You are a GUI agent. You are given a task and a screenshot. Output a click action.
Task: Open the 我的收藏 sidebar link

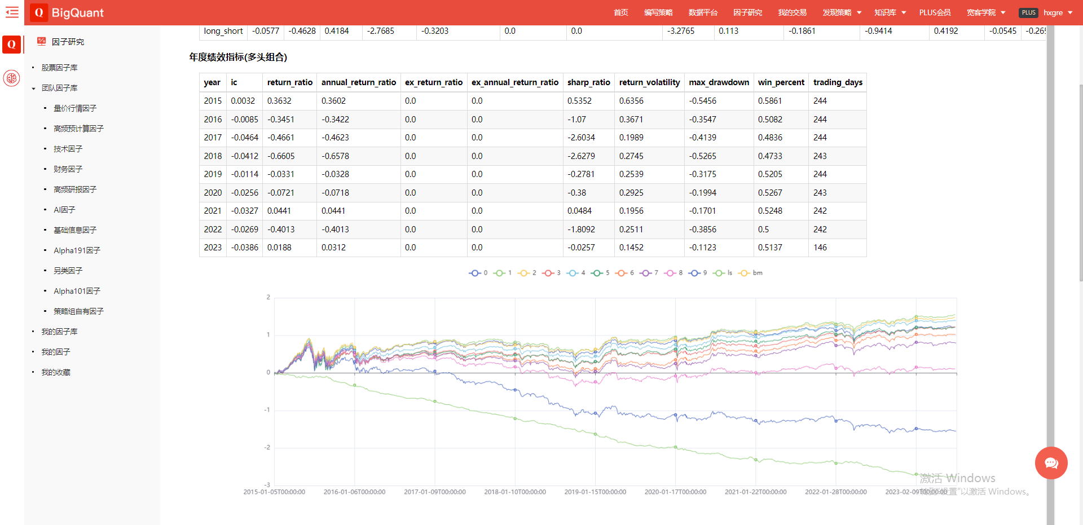tap(56, 372)
